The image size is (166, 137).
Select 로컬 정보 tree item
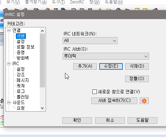click(26, 47)
